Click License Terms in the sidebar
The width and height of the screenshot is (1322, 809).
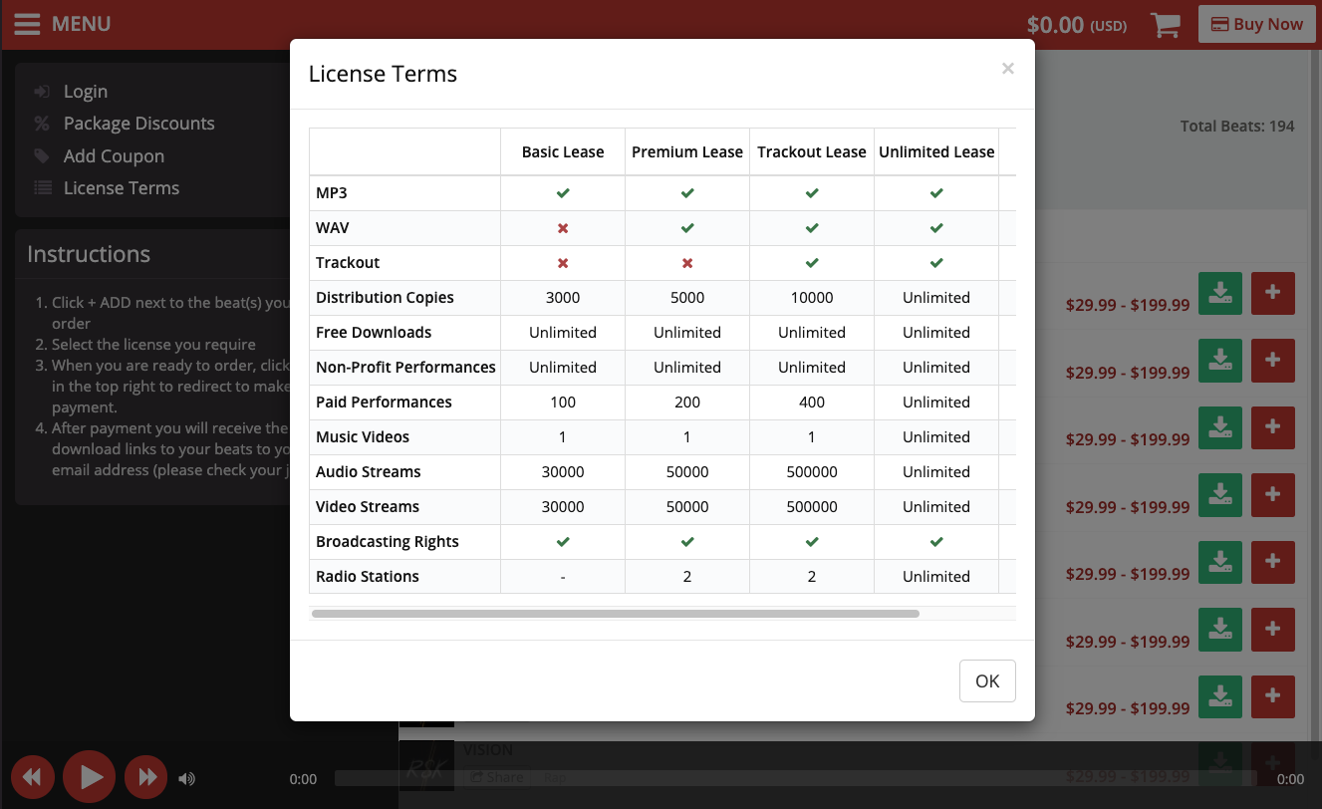pos(121,188)
